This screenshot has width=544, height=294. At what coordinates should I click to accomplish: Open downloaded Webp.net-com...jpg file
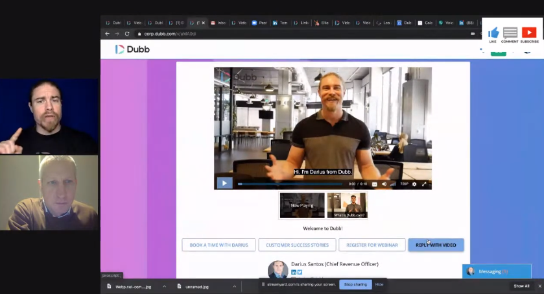click(x=130, y=287)
